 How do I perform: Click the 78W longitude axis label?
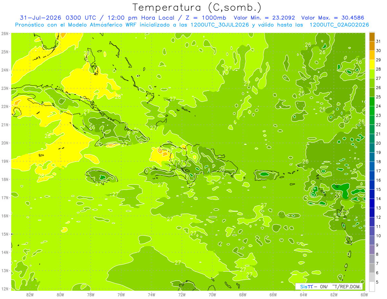(91, 294)
